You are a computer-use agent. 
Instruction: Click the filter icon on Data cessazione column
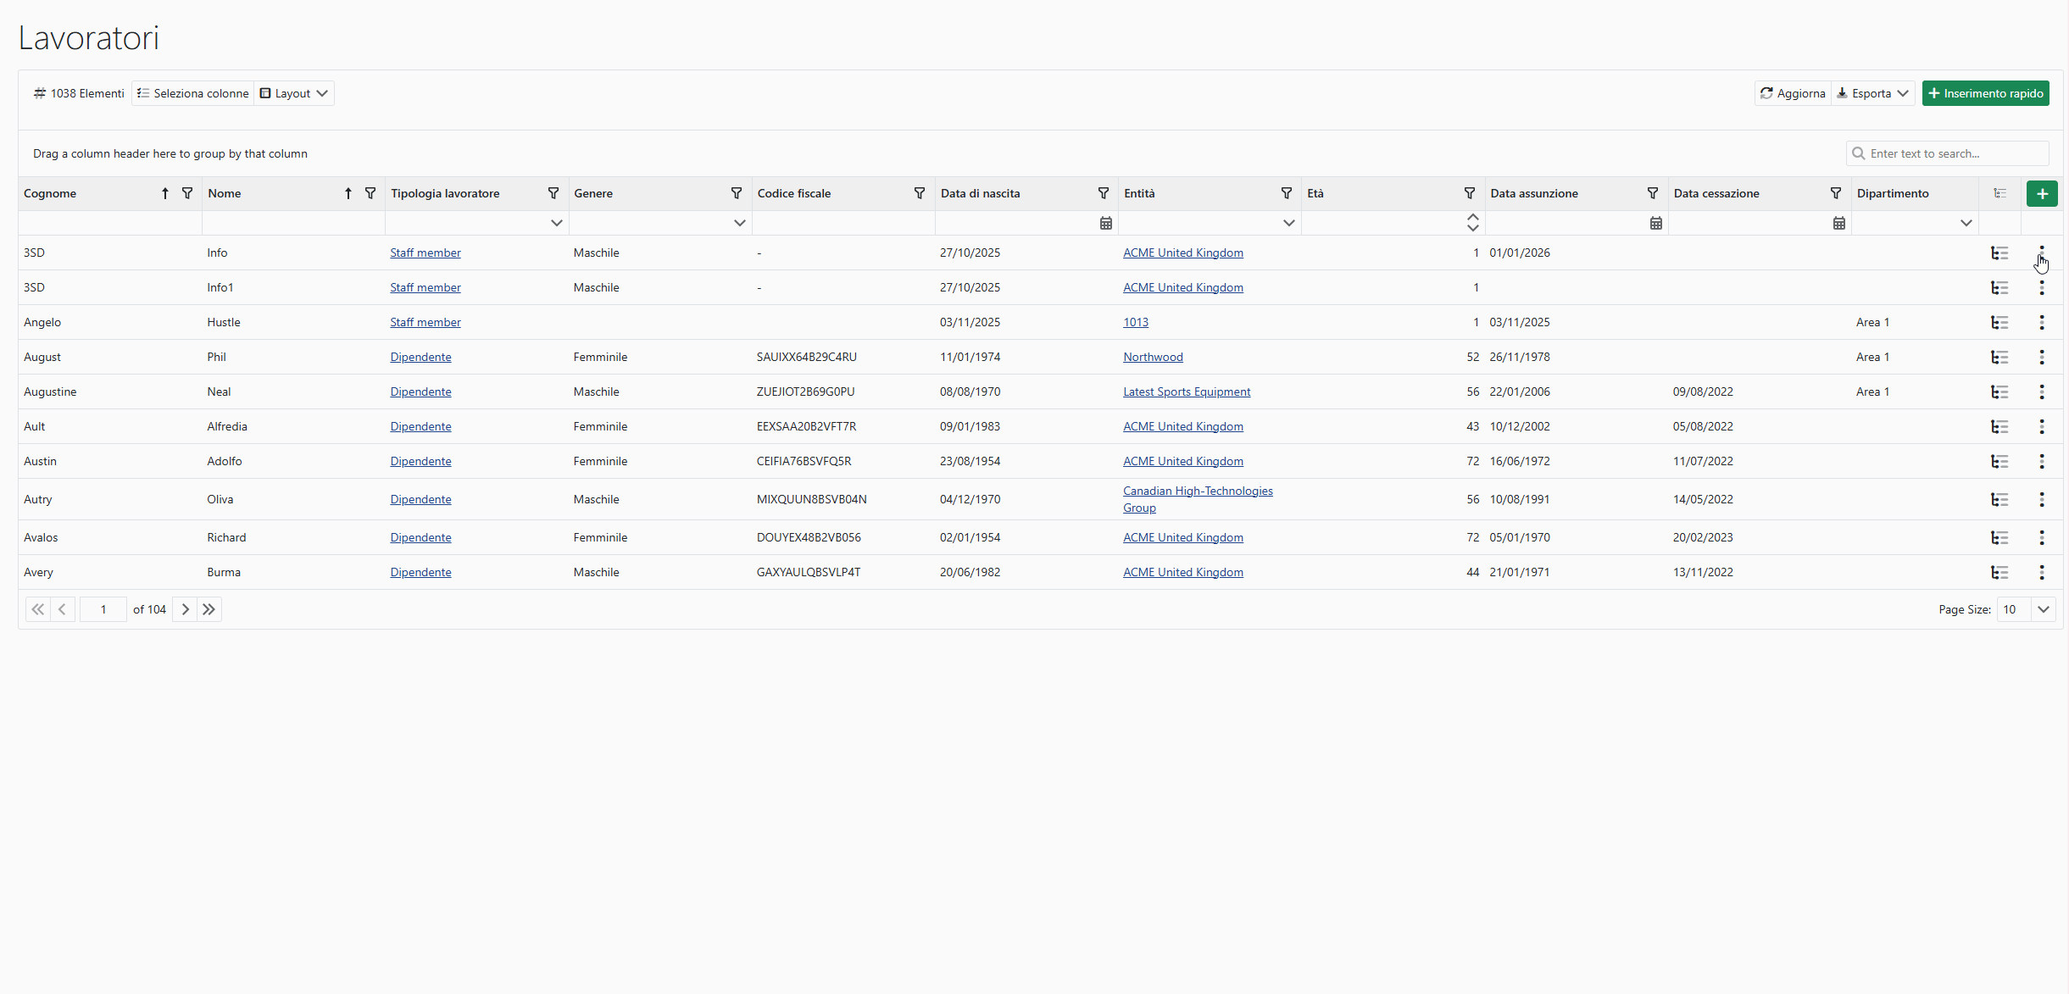click(1836, 193)
